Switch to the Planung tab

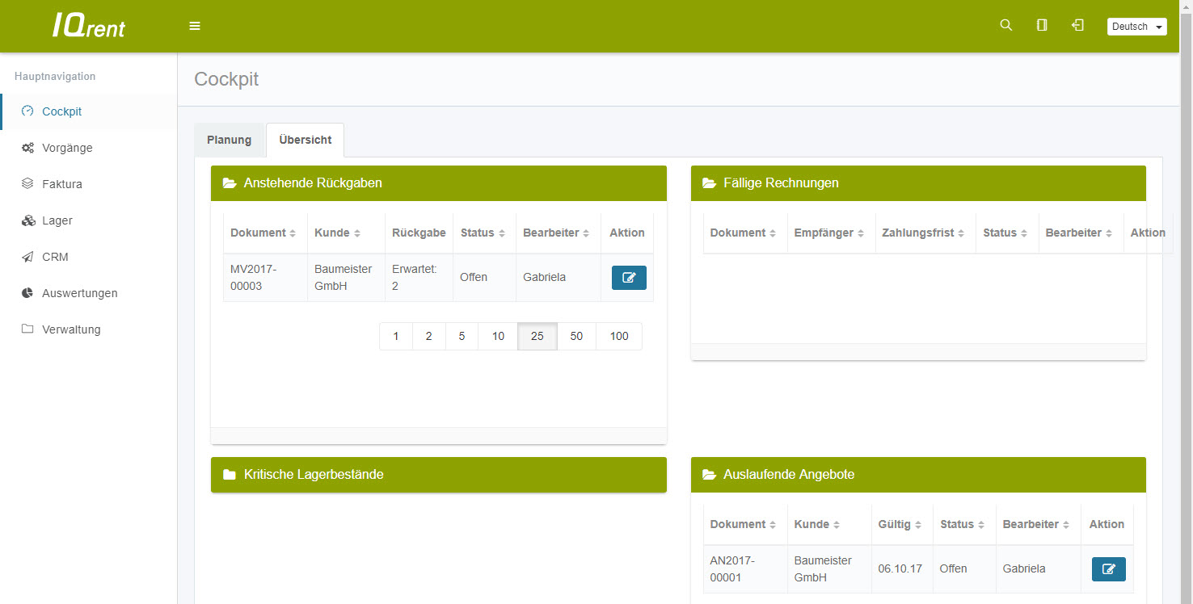229,140
